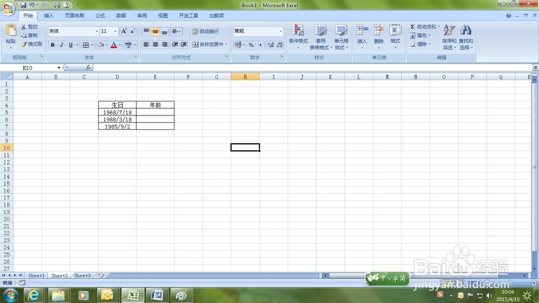539x303 pixels.
Task: Apply red font color with the A
Action: (113, 45)
